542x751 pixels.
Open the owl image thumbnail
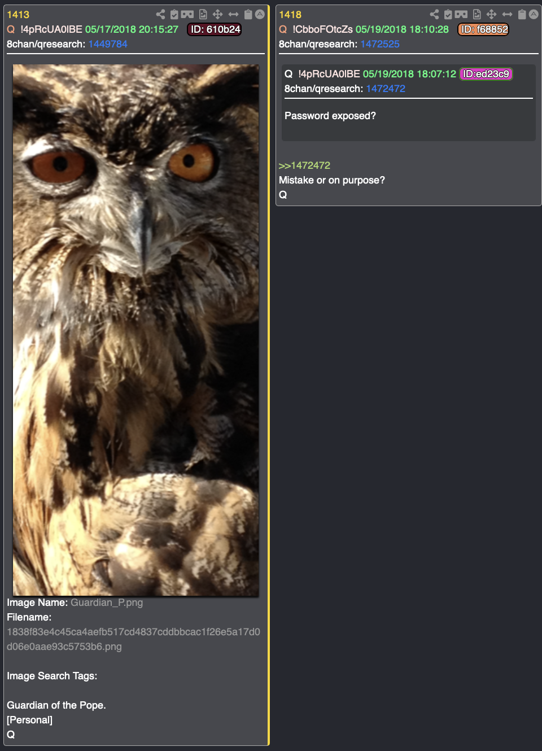pyautogui.click(x=135, y=330)
